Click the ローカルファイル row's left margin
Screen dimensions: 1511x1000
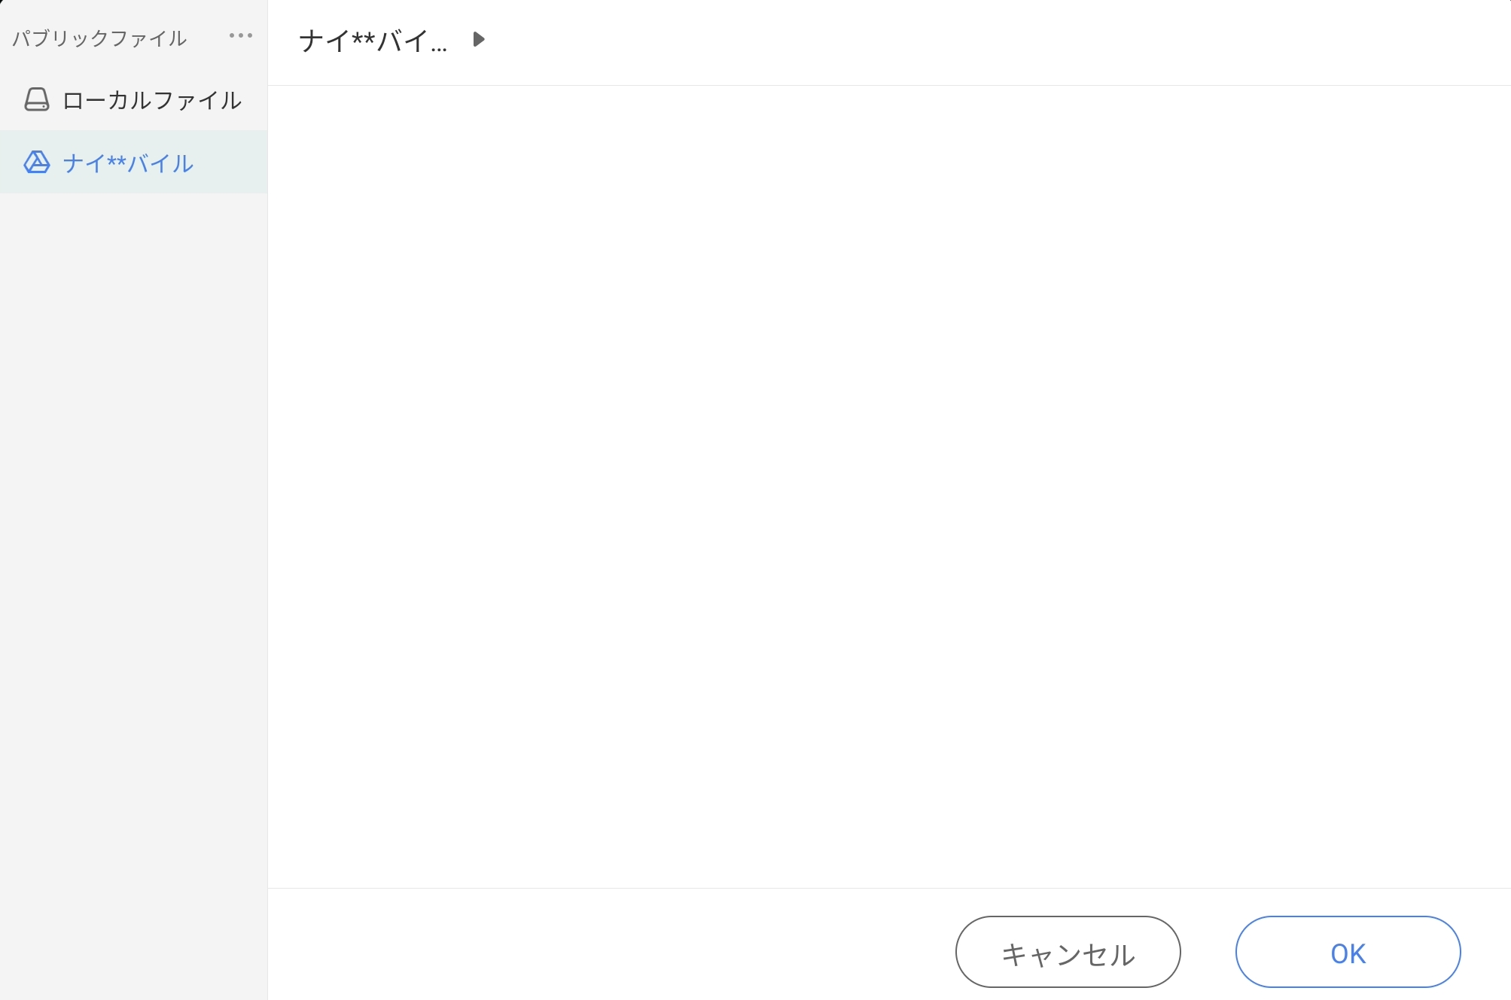coord(11,100)
